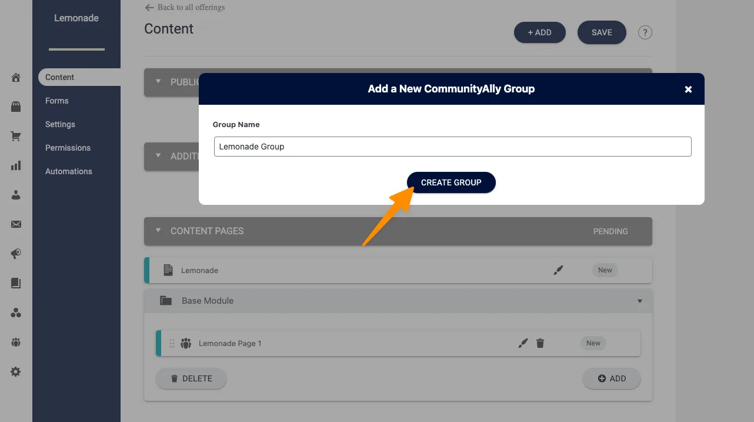Close the Add a New CommunityAlly Group dialog

click(x=688, y=89)
